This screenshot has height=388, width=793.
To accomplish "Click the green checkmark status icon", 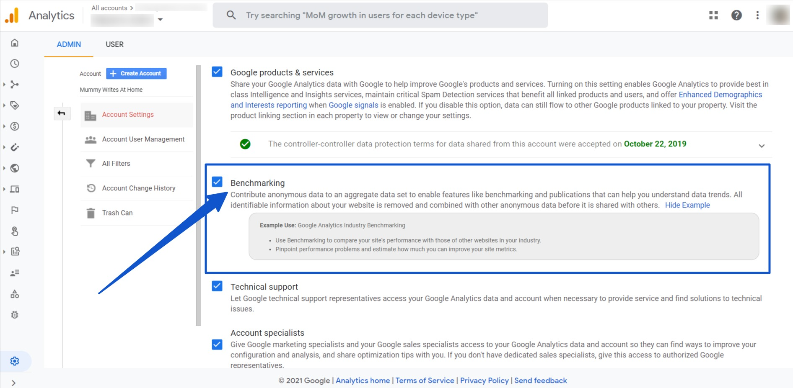I will point(245,144).
